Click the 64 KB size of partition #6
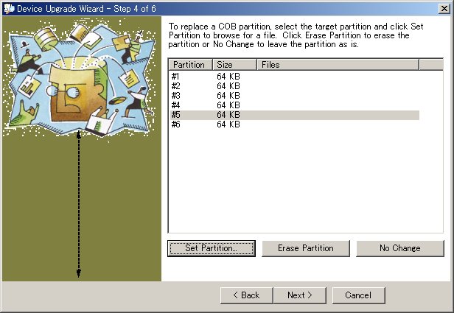The width and height of the screenshot is (454, 313). (228, 124)
